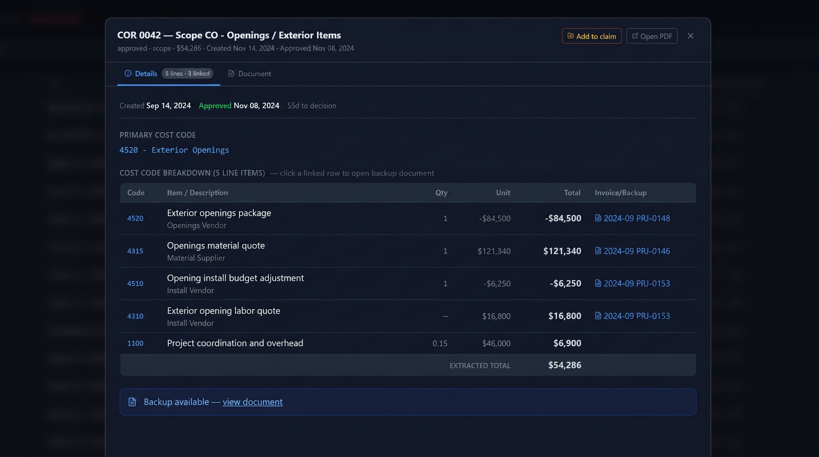Open backup 2024-09 PRJ-0148
This screenshot has height=457, width=819.
pos(637,218)
